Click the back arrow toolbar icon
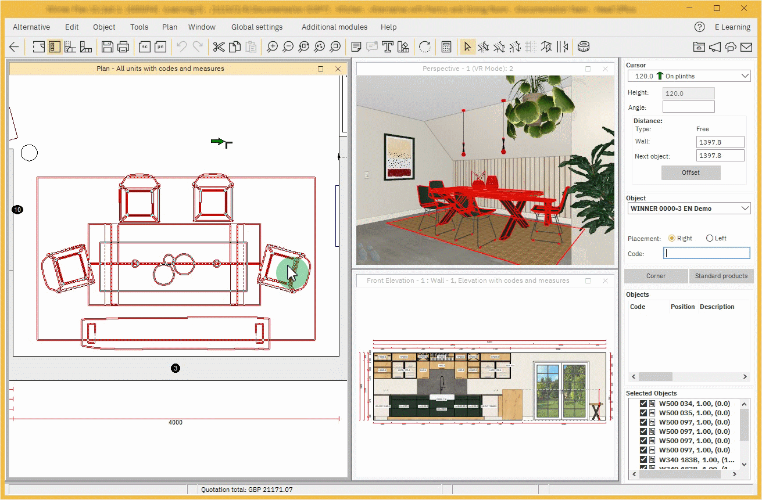This screenshot has width=762, height=500. [15, 47]
